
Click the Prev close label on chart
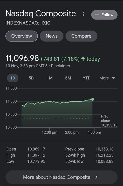coord(105,118)
